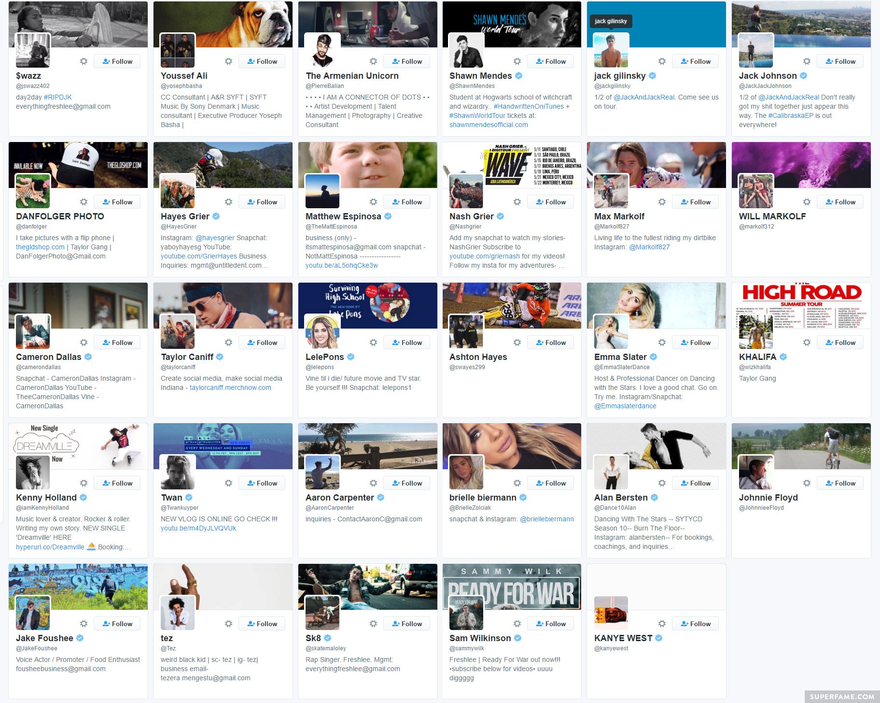Open Johnnie Floyd profile picture
The image size is (880, 703).
(756, 472)
